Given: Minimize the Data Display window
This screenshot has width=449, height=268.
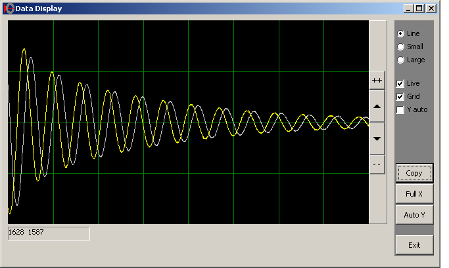Looking at the screenshot, I should point(408,9).
